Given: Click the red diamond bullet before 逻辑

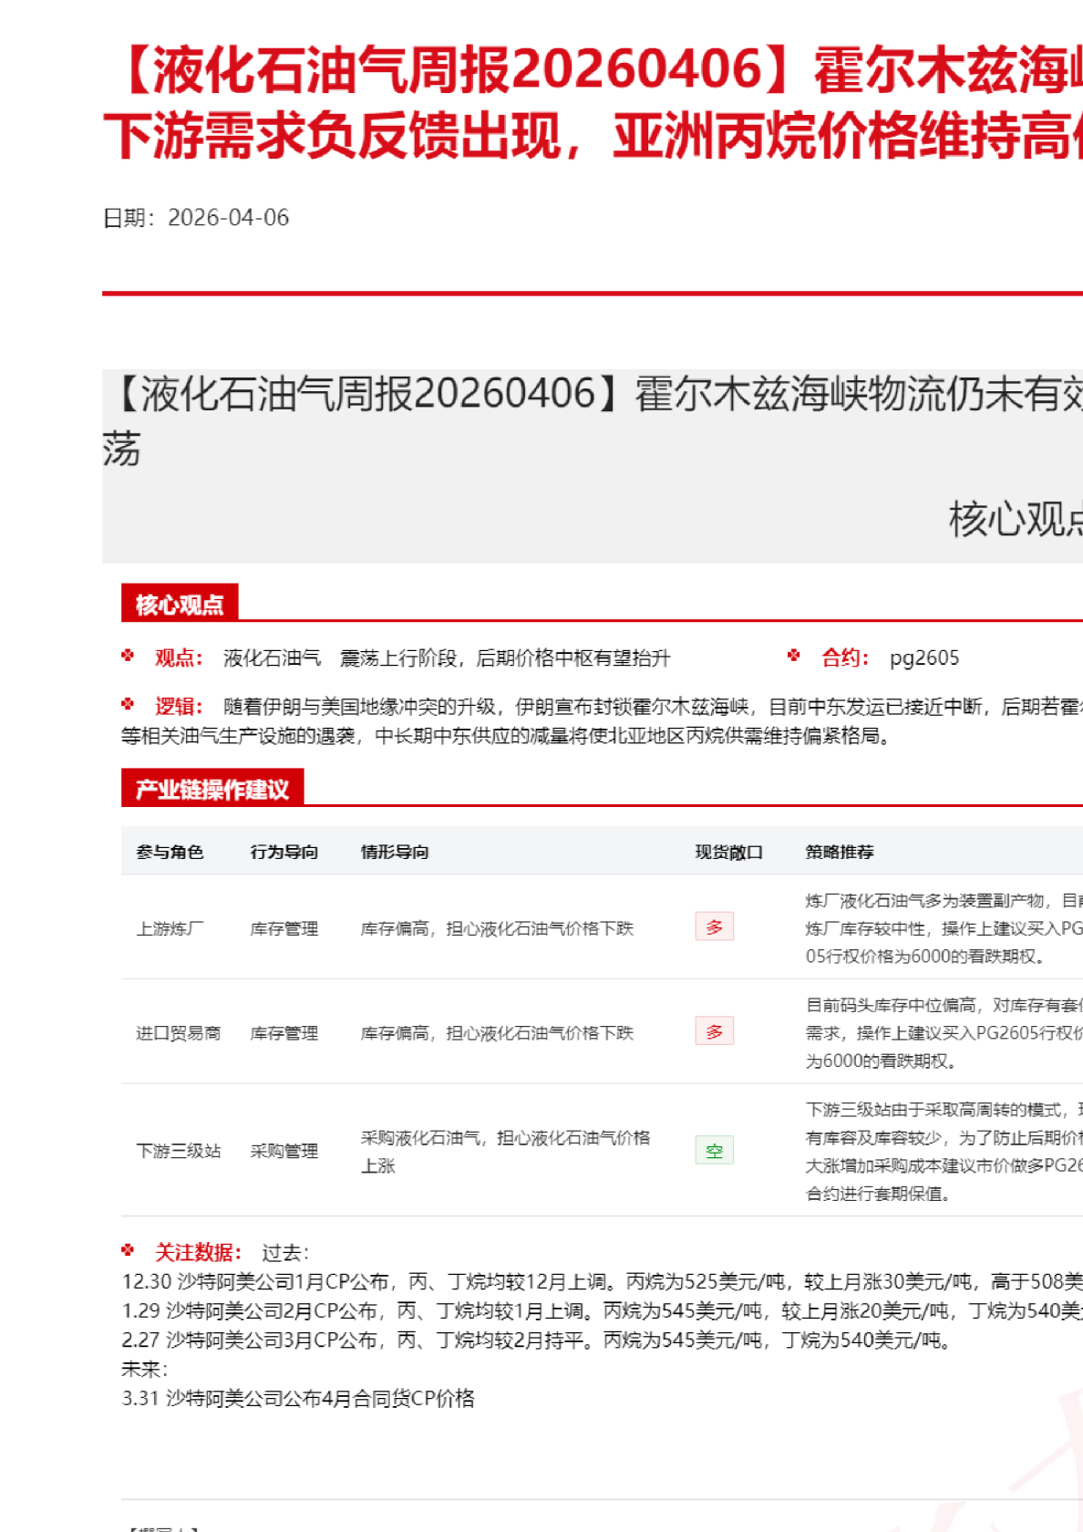Looking at the screenshot, I should pyautogui.click(x=128, y=703).
